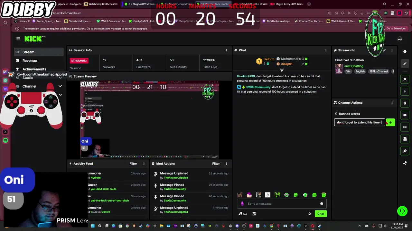Click the pencil edit icon in right sidebar
Image resolution: width=412 pixels, height=231 pixels.
coord(405,64)
